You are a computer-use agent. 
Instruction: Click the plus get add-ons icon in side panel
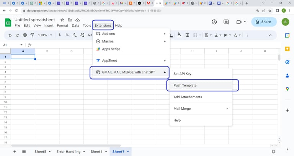point(287,110)
